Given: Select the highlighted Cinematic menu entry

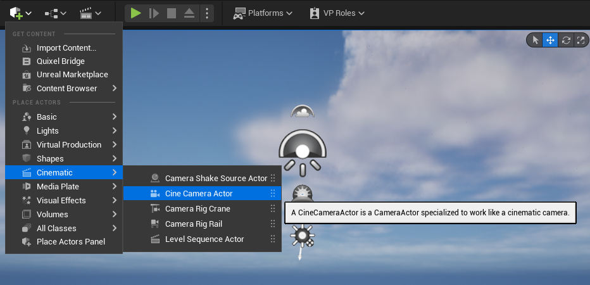Looking at the screenshot, I should pos(64,173).
